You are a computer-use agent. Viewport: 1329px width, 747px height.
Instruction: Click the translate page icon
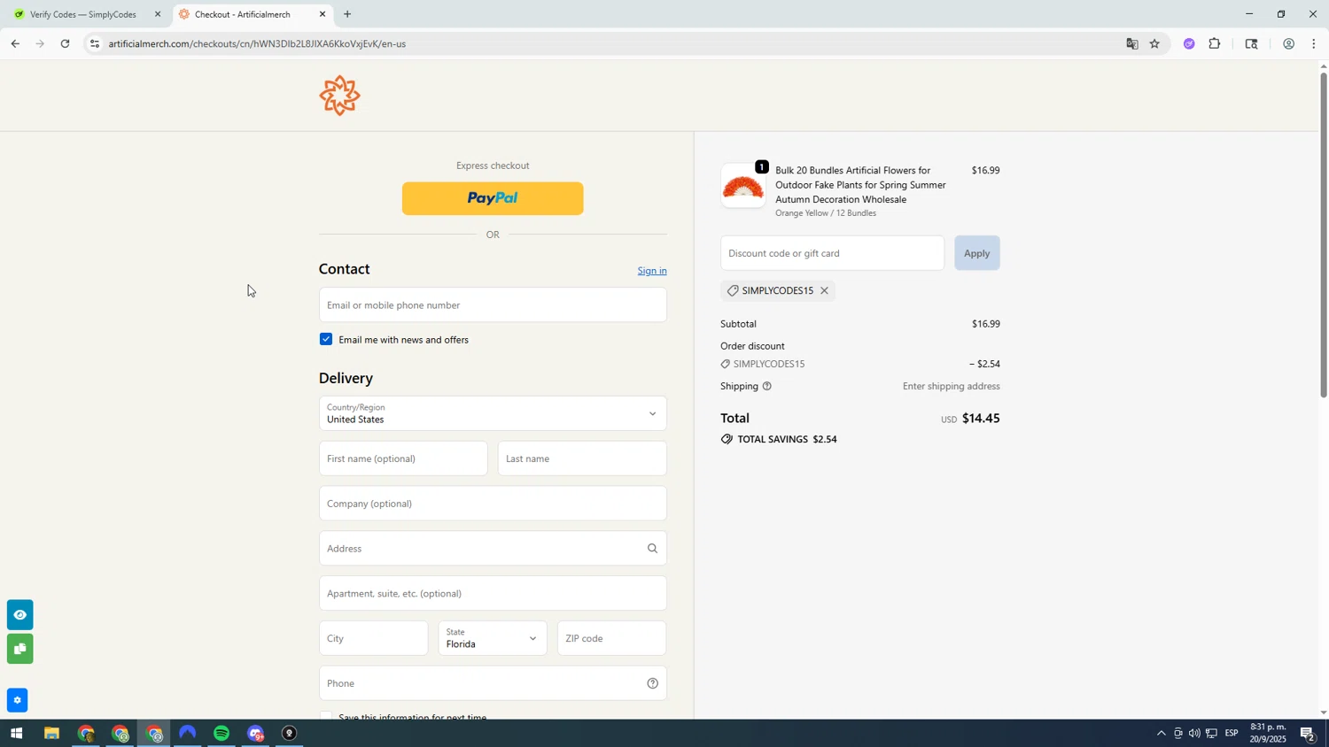pyautogui.click(x=1131, y=43)
